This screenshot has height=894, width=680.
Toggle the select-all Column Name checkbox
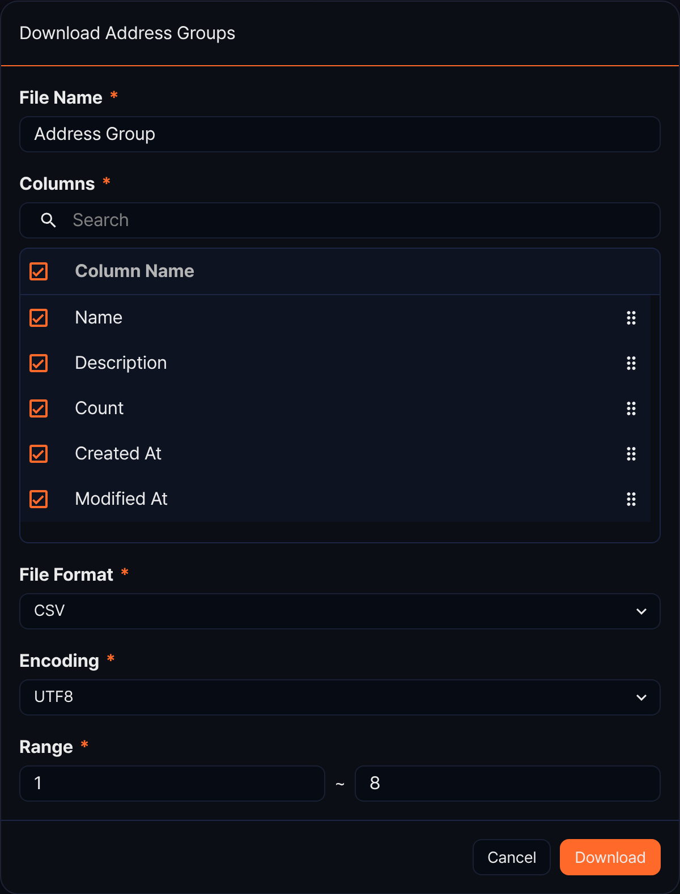39,271
